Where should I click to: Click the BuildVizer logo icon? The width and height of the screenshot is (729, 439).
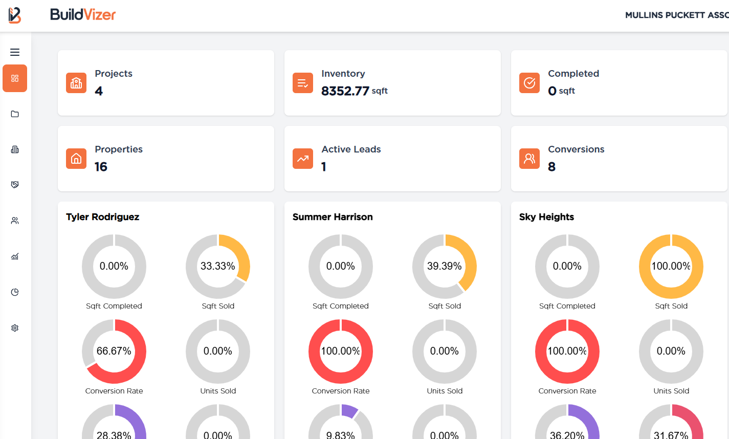point(14,15)
